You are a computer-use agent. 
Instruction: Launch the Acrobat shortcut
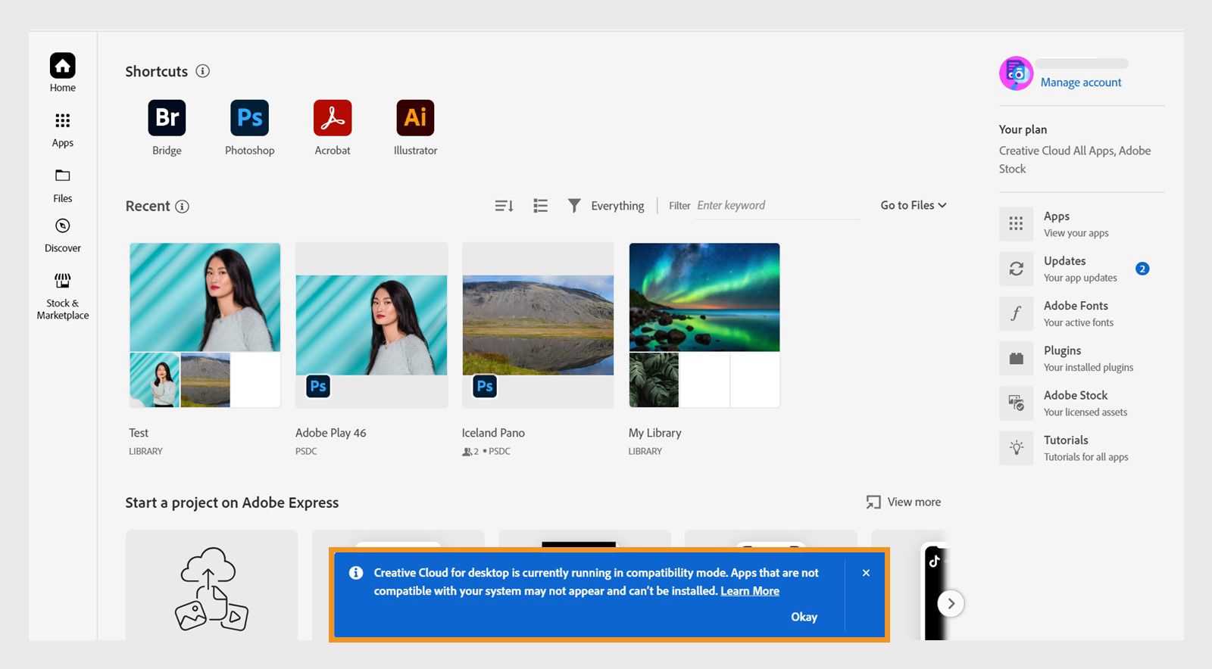333,118
